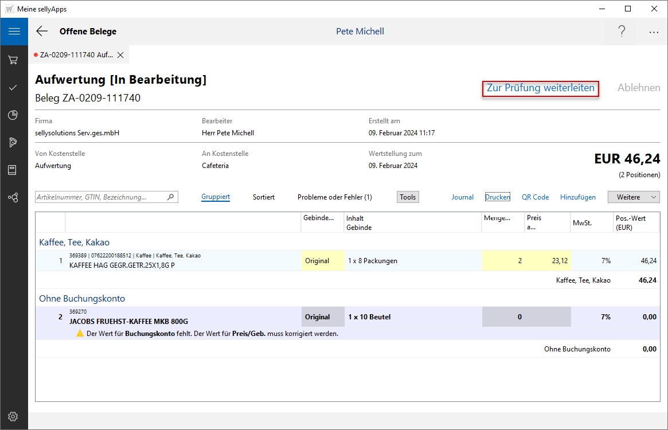
Task: Close the ZA-0209-111740 tab
Action: point(120,55)
